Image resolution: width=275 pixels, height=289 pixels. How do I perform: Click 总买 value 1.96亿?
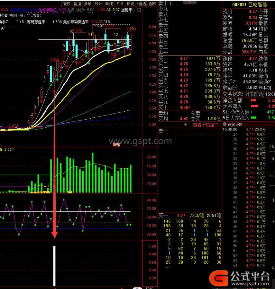pyautogui.click(x=214, y=119)
